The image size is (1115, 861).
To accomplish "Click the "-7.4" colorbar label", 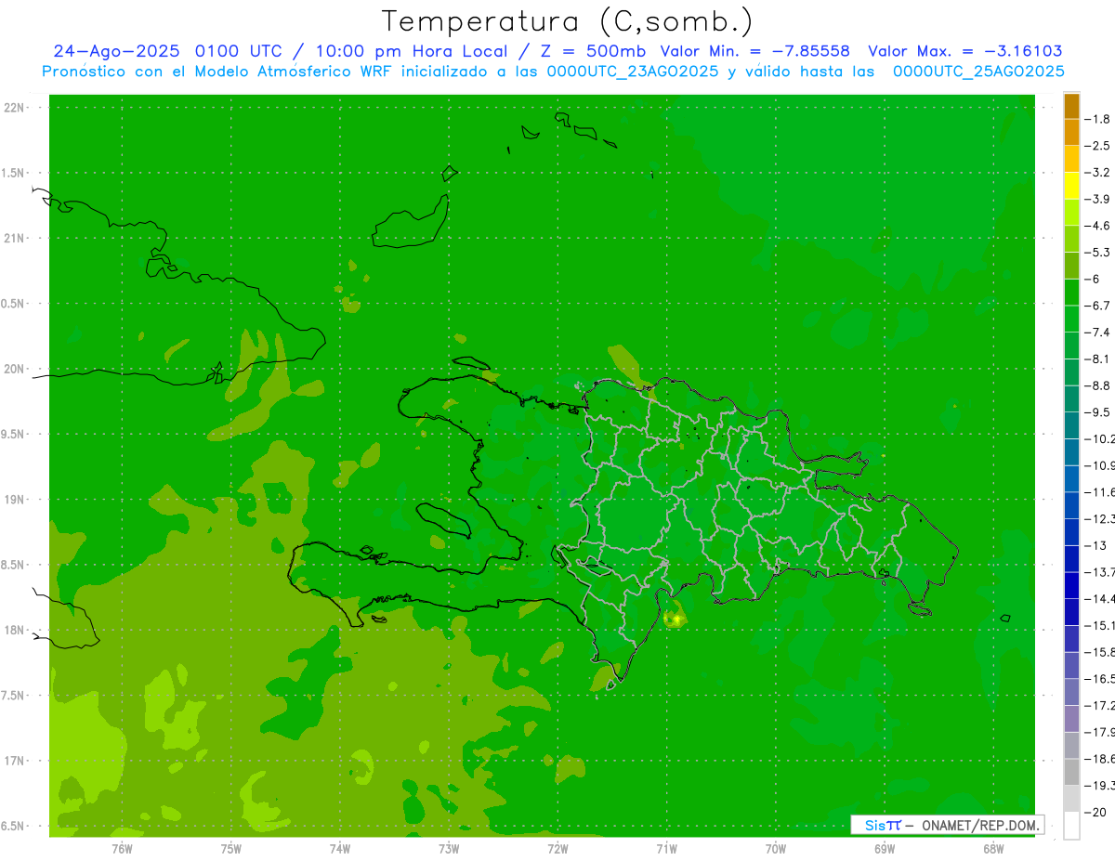I will 1099,332.
